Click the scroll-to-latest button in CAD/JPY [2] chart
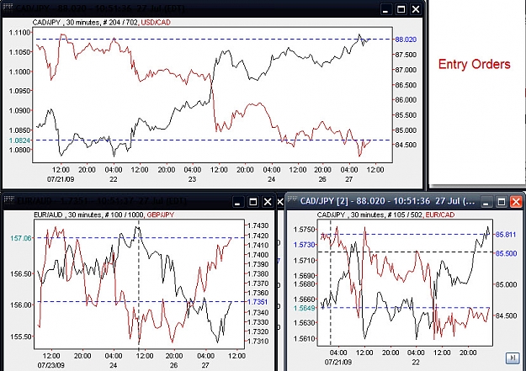This screenshot has width=526, height=371. pos(512,358)
